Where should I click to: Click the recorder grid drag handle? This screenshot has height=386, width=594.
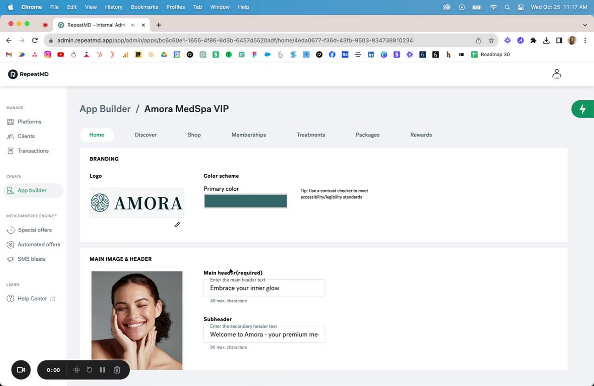(77, 370)
